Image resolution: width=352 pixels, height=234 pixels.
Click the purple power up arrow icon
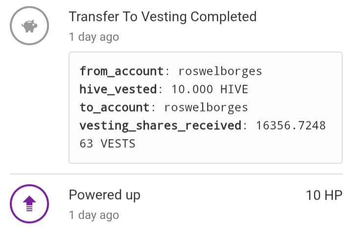29,204
